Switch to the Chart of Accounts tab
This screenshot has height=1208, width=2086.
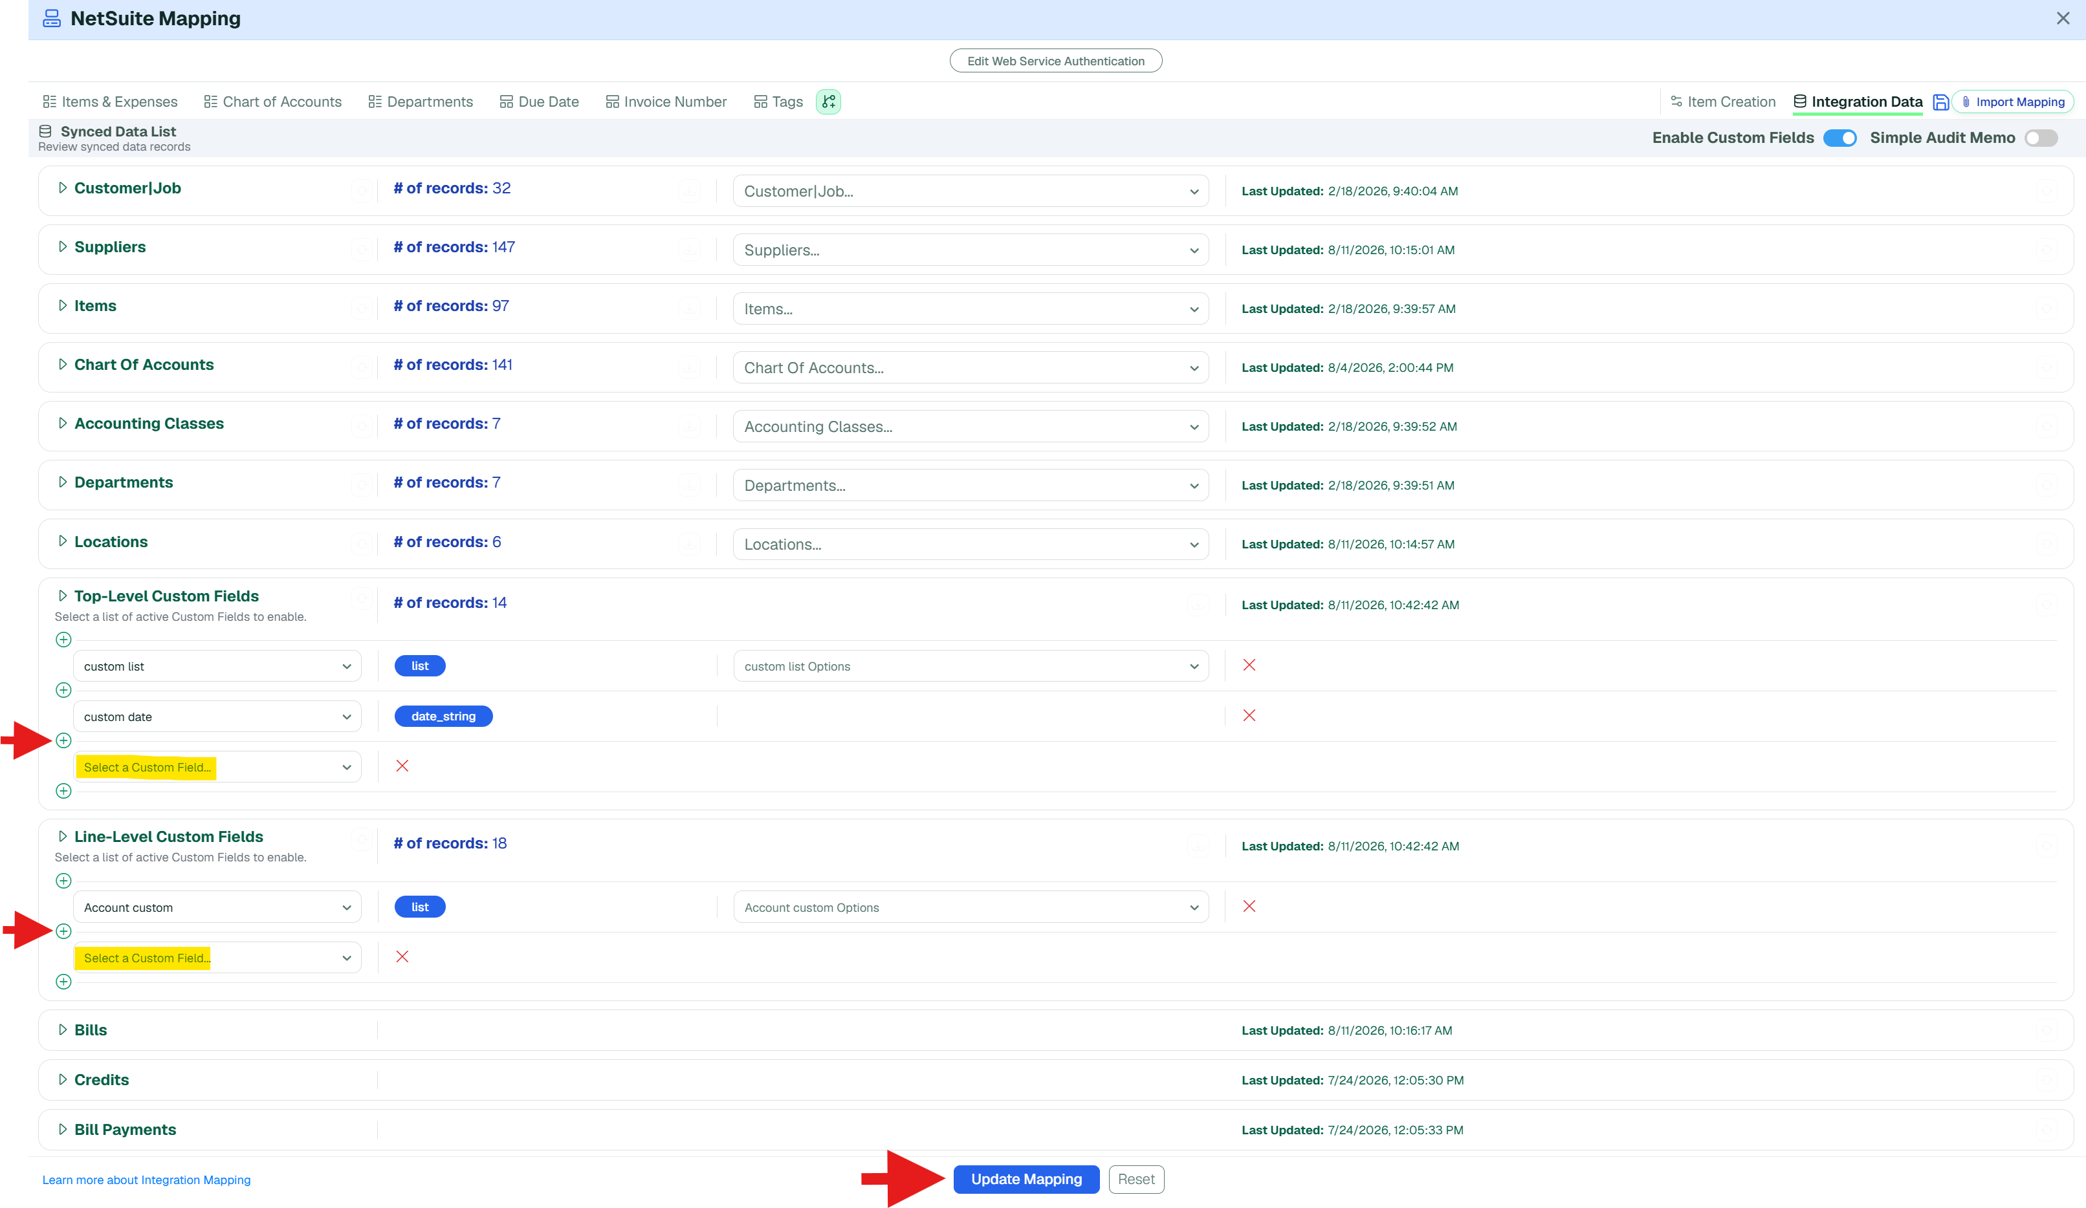coord(272,102)
